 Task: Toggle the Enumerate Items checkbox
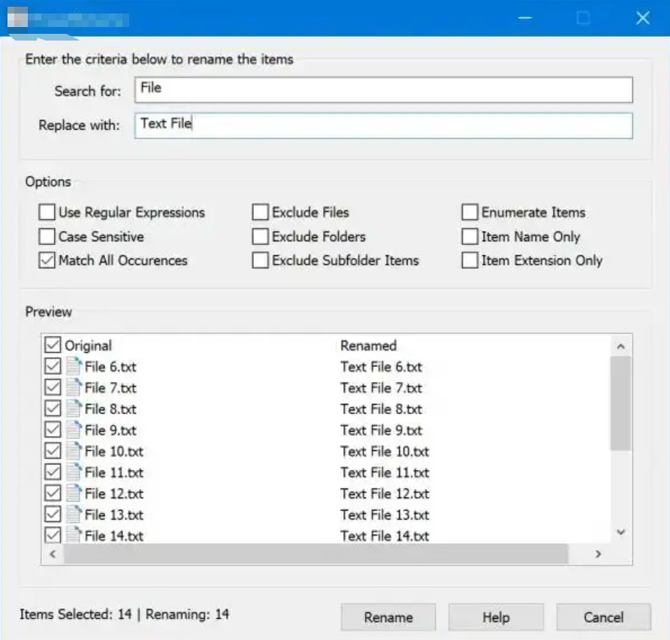click(x=470, y=213)
